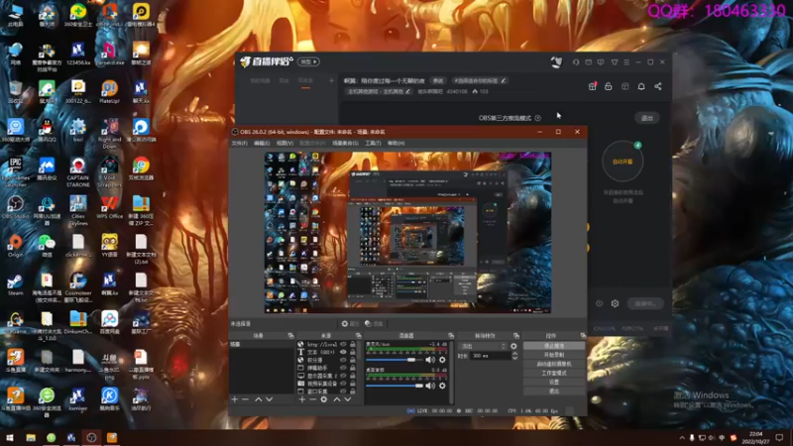The image size is (793, 446).
Task: Open the 淡出 transition dropdown
Action: tap(483, 346)
